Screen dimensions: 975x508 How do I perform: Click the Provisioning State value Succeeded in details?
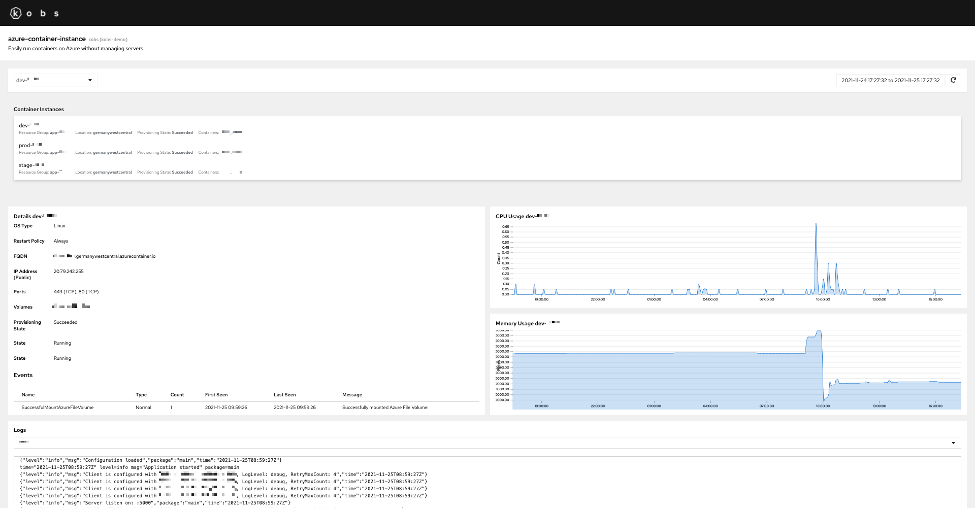pyautogui.click(x=66, y=322)
